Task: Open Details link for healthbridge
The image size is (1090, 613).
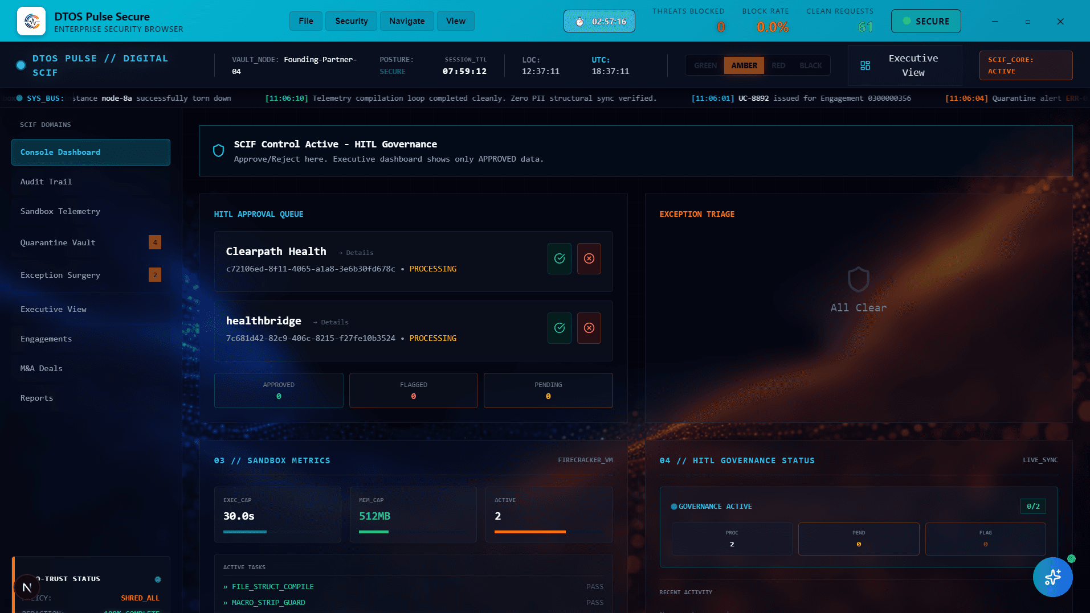Action: pos(331,322)
